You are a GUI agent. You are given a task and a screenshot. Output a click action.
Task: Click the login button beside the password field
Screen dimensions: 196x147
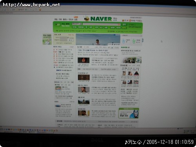tap(71, 40)
